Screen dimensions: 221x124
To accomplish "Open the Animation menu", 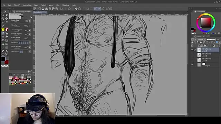I will pos(27,5).
